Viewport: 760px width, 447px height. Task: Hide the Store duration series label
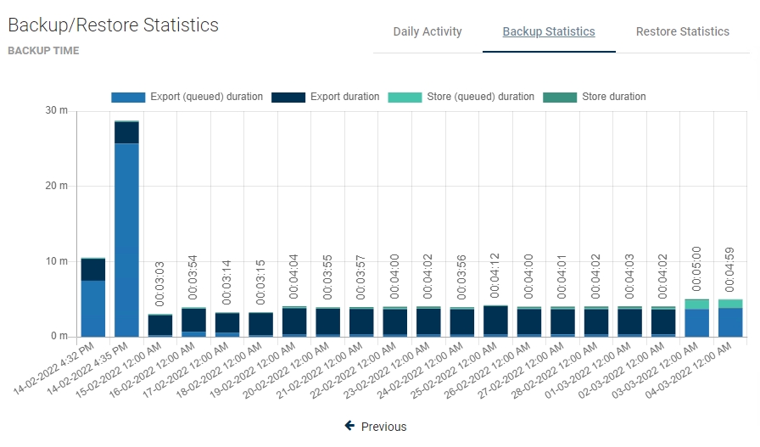(x=613, y=97)
